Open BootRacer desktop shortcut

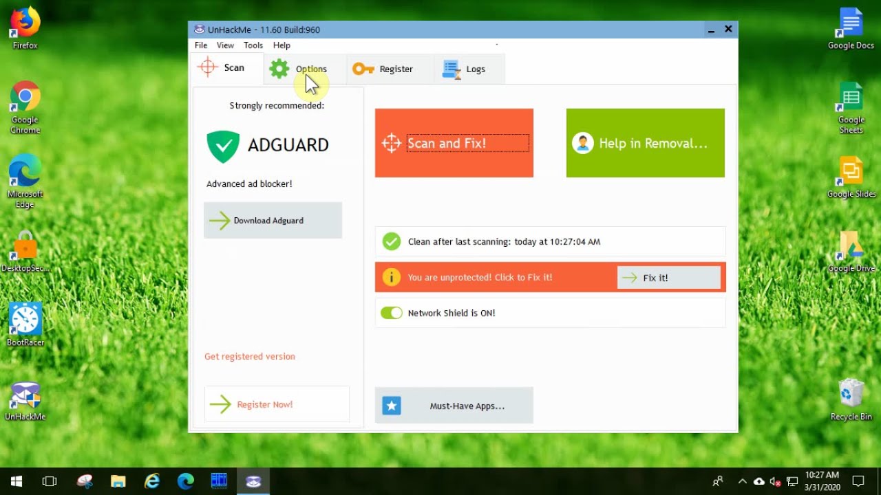click(25, 325)
